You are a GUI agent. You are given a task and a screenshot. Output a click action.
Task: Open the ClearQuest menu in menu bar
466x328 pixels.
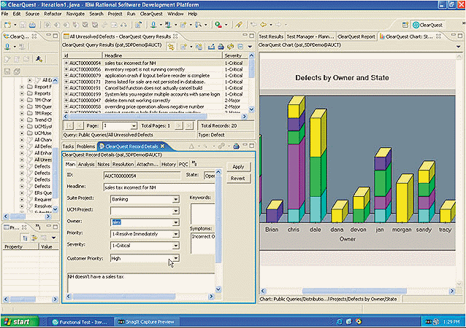coord(151,14)
